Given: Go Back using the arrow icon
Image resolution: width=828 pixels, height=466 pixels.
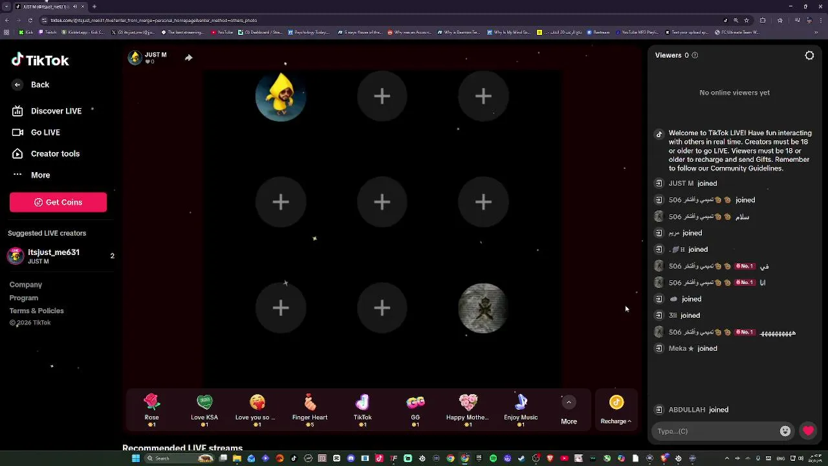Looking at the screenshot, I should [x=17, y=85].
